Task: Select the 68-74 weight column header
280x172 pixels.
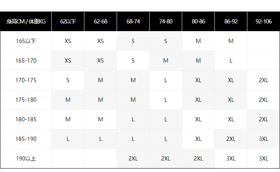Action: click(x=133, y=21)
